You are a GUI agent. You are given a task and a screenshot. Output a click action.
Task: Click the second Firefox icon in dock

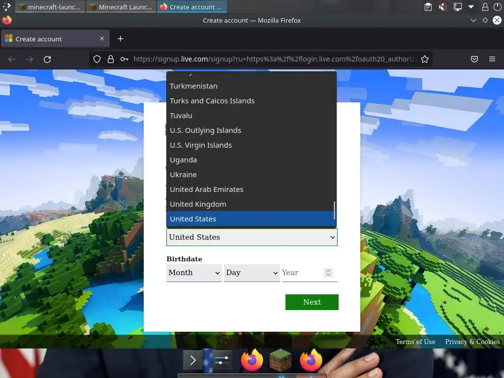[x=311, y=360]
